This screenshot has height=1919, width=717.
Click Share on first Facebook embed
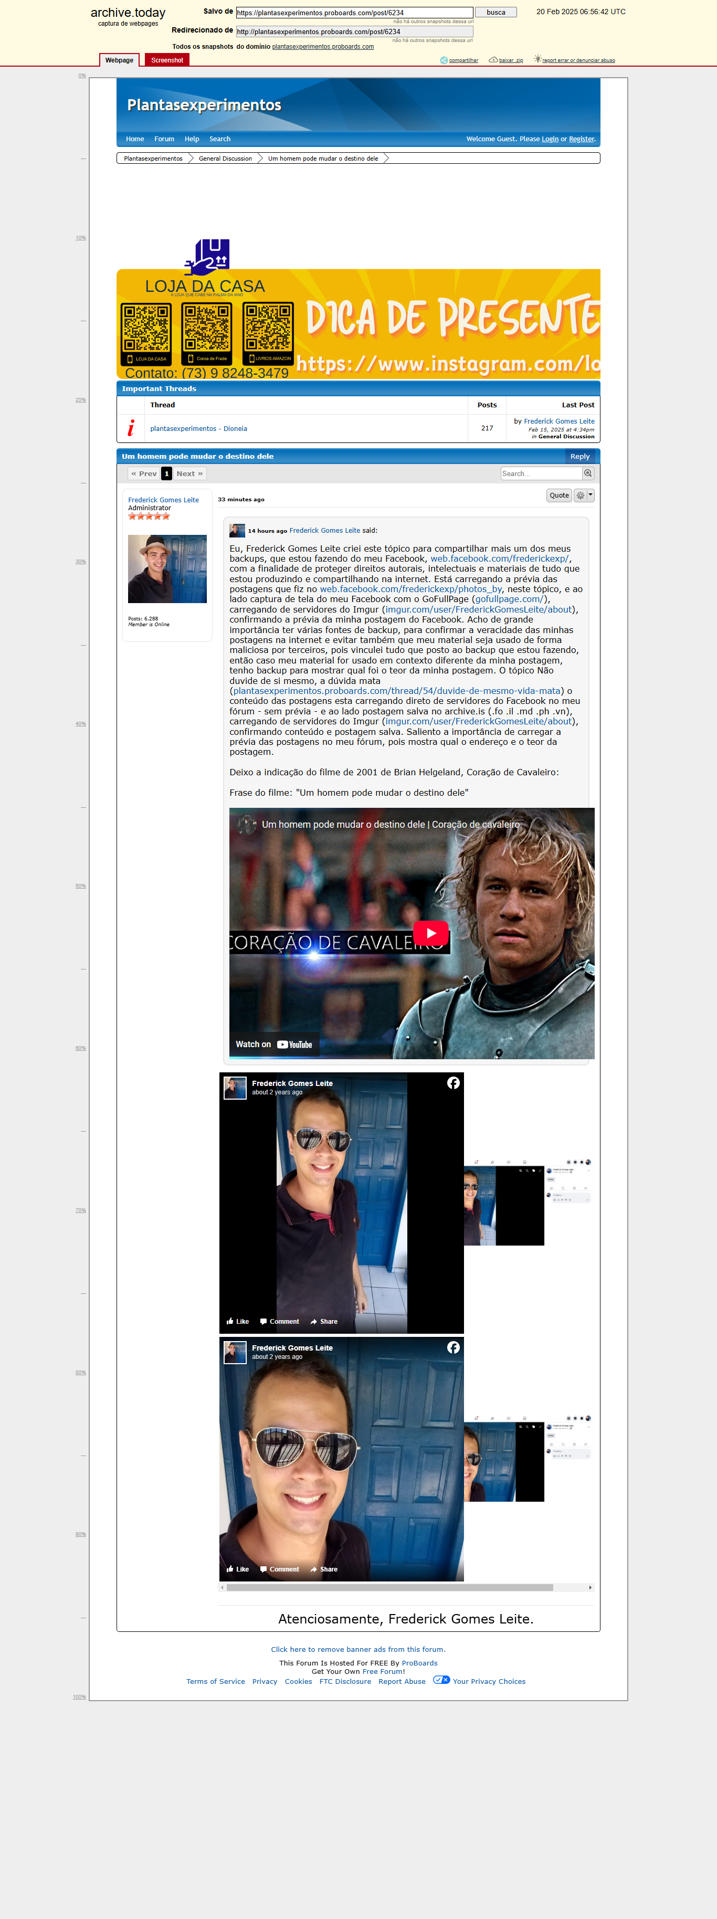[x=324, y=1322]
